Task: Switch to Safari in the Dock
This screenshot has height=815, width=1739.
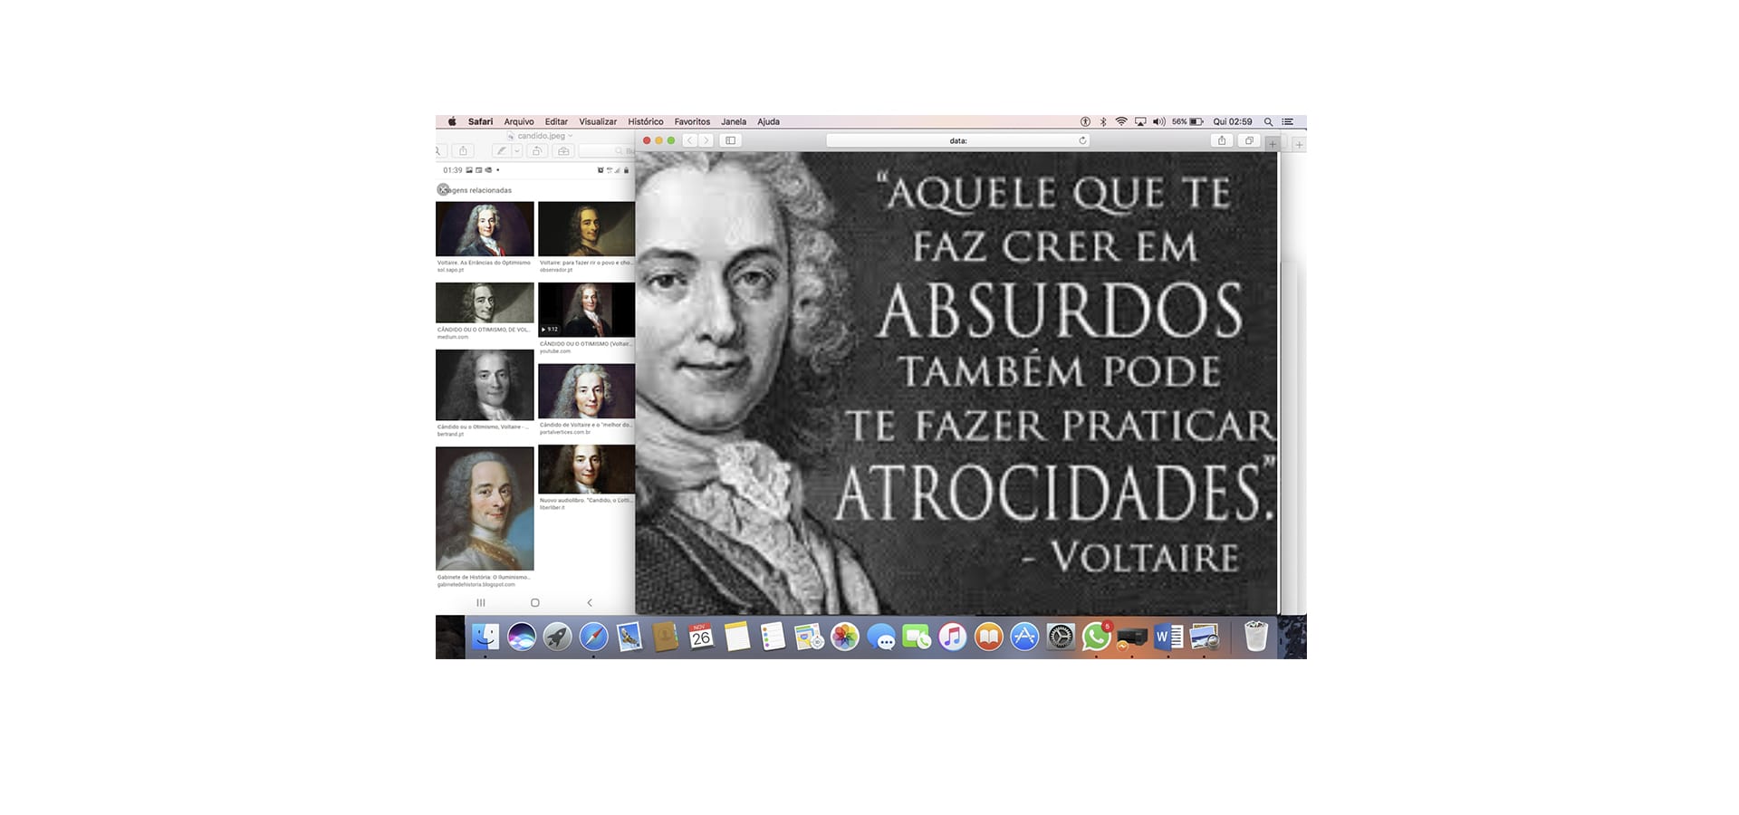Action: pos(593,637)
